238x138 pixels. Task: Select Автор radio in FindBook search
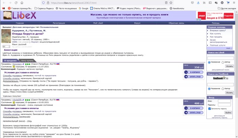(223, 89)
